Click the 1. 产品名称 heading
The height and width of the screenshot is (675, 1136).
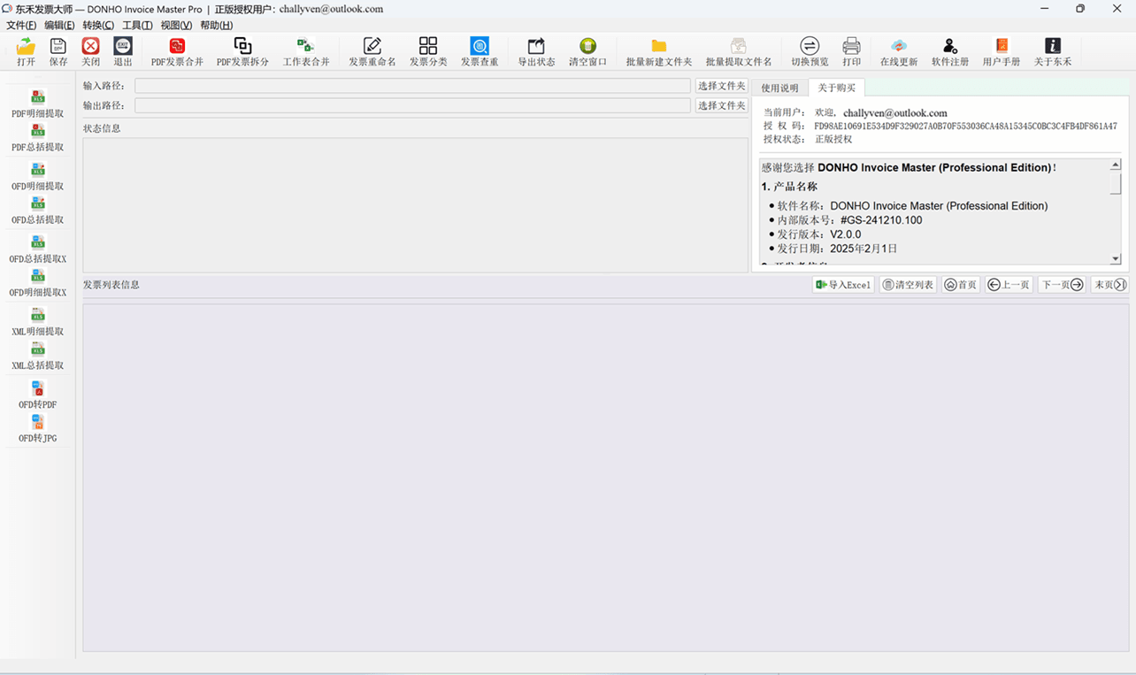[789, 187]
